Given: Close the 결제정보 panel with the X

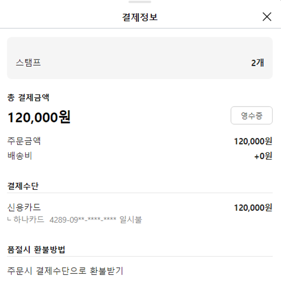Looking at the screenshot, I should tap(267, 17).
